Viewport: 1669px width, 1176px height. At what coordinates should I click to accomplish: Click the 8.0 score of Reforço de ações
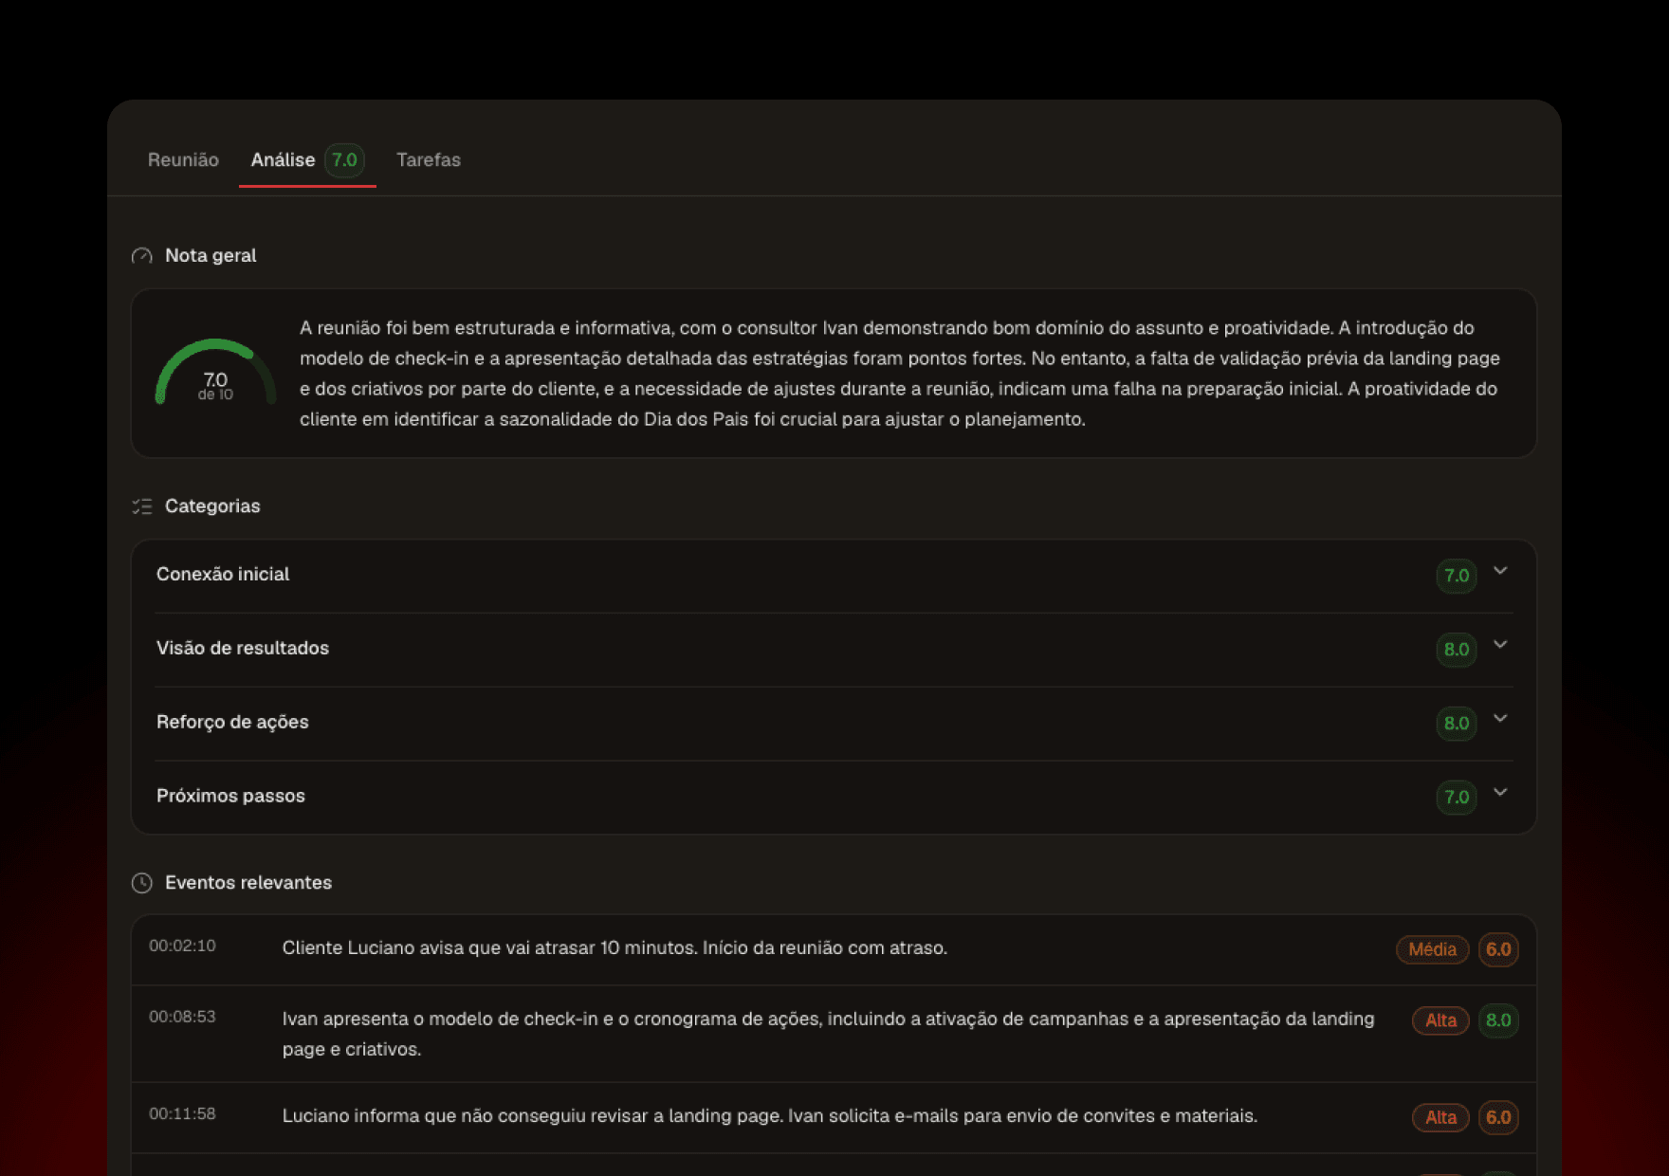coord(1457,724)
